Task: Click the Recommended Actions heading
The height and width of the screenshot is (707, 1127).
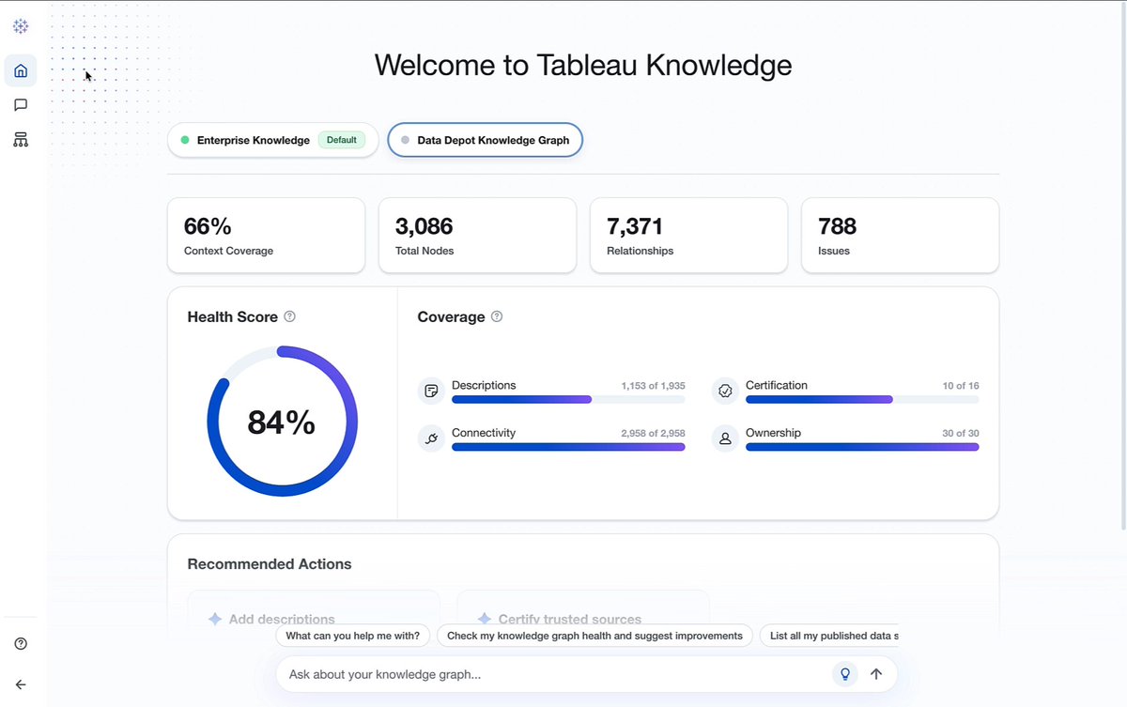Action: click(270, 564)
